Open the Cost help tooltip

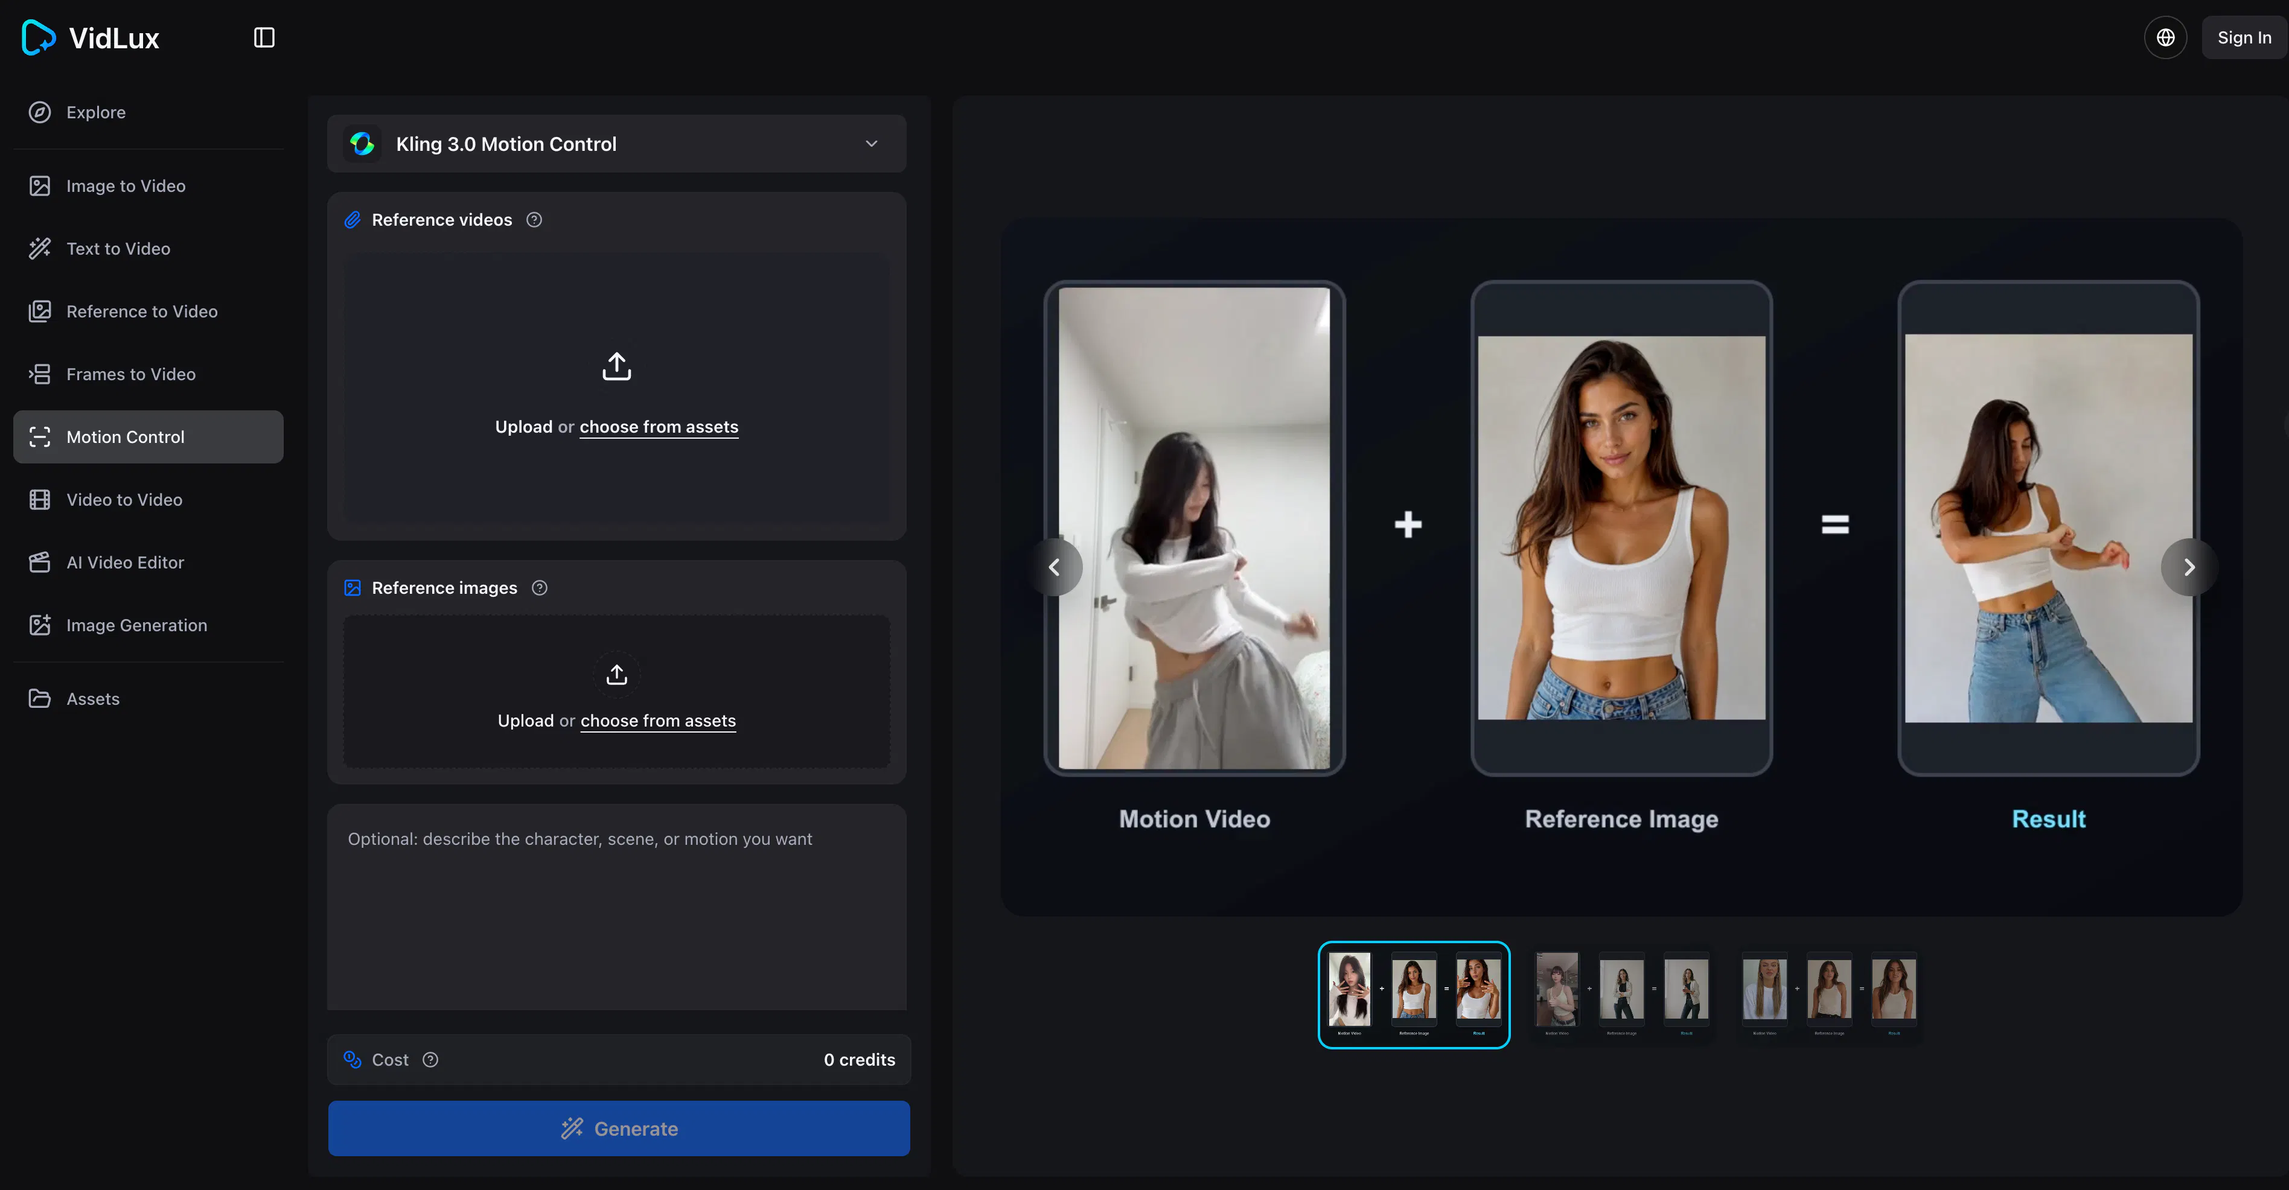pyautogui.click(x=430, y=1060)
